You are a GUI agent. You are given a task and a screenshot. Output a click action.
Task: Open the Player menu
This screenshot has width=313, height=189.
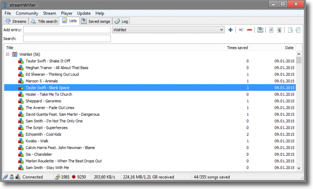[67, 13]
